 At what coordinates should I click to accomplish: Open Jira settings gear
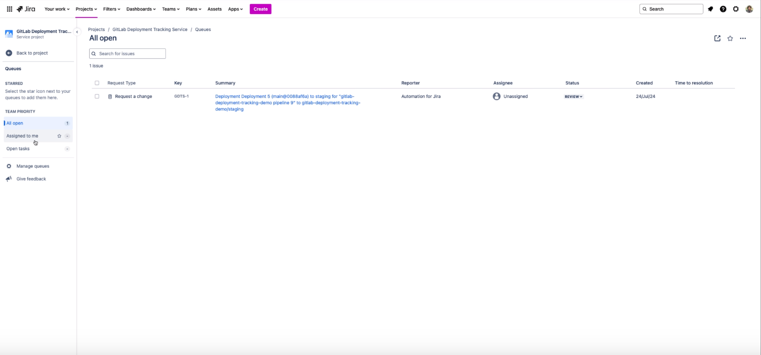(x=736, y=9)
